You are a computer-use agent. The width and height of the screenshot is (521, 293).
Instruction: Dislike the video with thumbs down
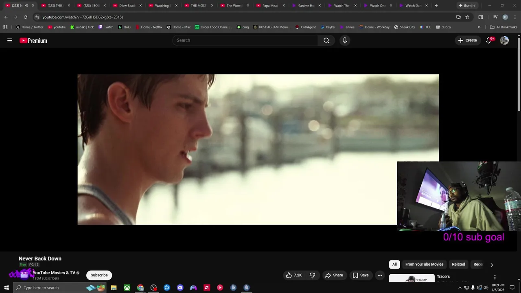click(x=313, y=276)
